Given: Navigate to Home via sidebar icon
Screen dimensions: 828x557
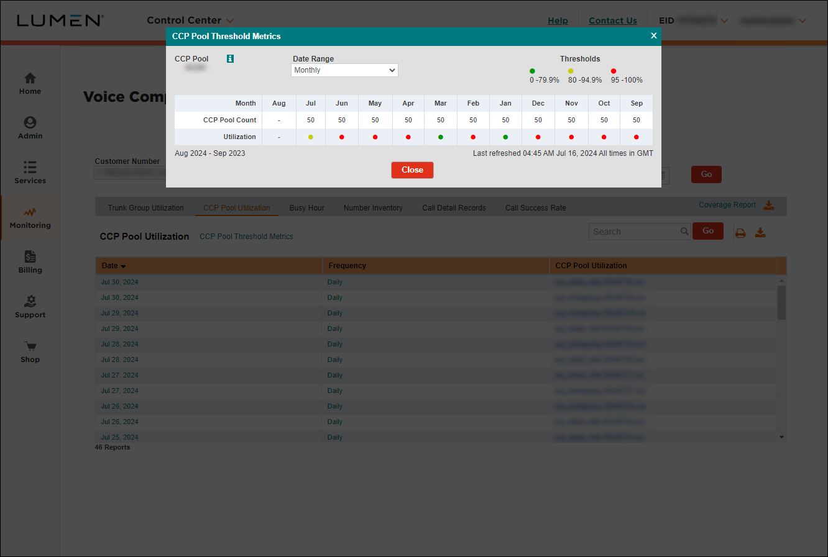Looking at the screenshot, I should pos(30,79).
